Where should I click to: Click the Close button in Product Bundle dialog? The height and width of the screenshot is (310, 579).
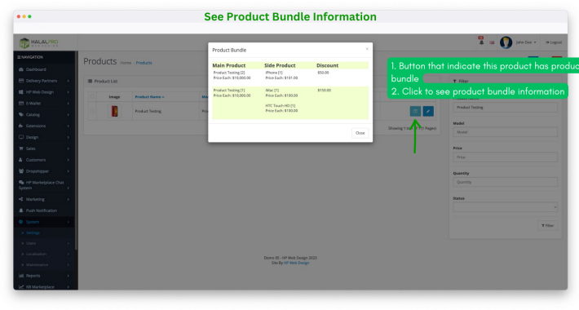click(360, 133)
